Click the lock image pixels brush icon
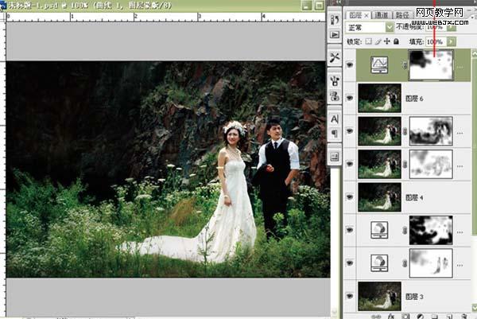477x319 pixels. coord(378,41)
